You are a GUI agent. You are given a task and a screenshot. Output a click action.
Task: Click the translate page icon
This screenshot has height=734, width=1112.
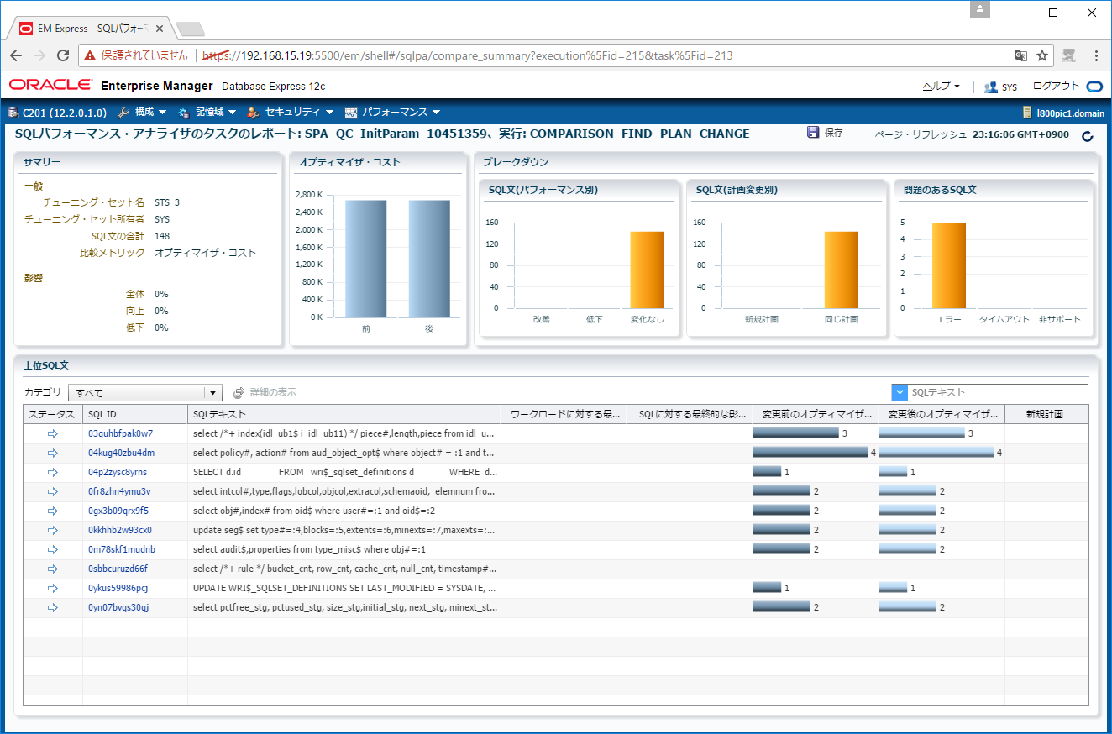[x=1021, y=55]
